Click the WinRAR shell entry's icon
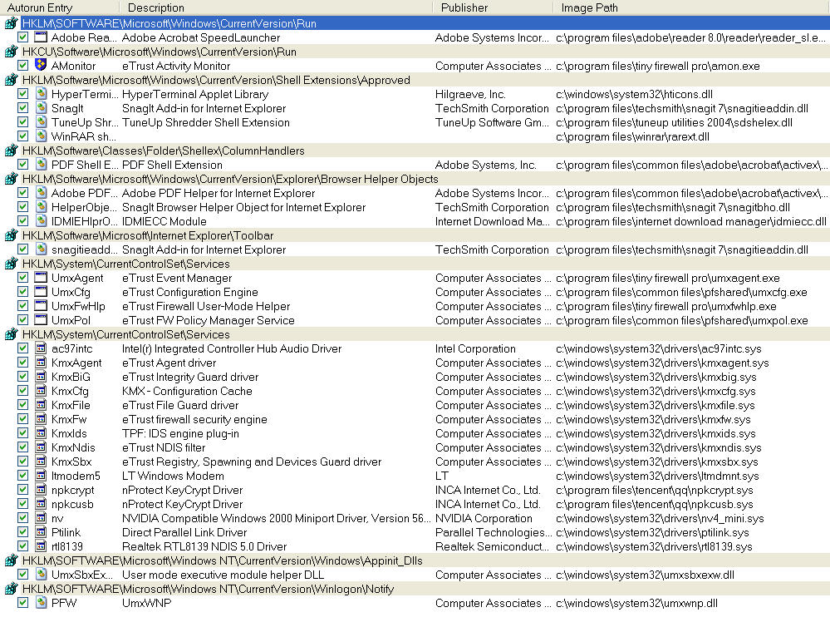Image resolution: width=830 pixels, height=622 pixels. point(41,136)
